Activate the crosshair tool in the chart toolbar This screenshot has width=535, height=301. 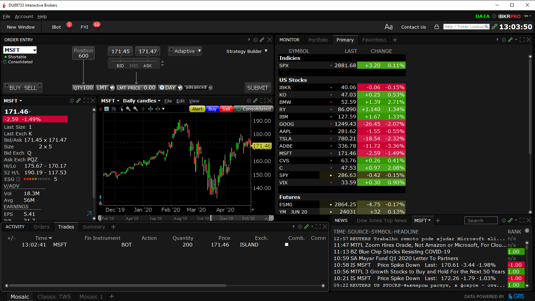143,109
